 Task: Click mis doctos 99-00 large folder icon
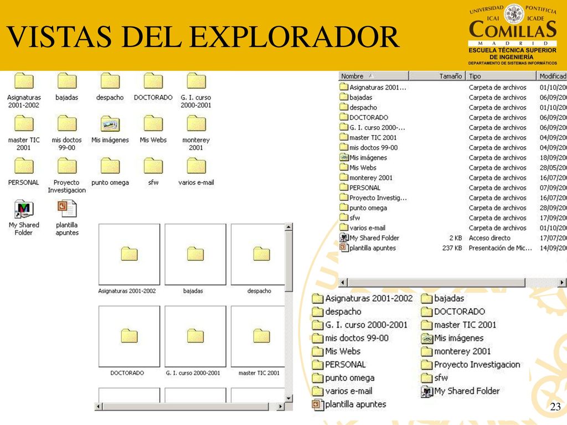tap(67, 123)
